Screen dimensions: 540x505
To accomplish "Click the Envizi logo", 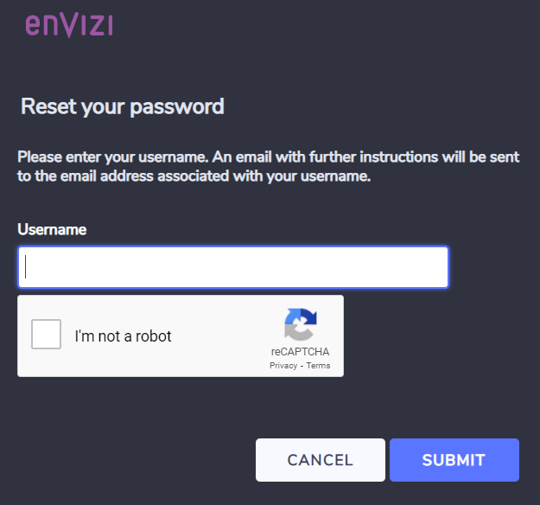I will click(x=69, y=25).
